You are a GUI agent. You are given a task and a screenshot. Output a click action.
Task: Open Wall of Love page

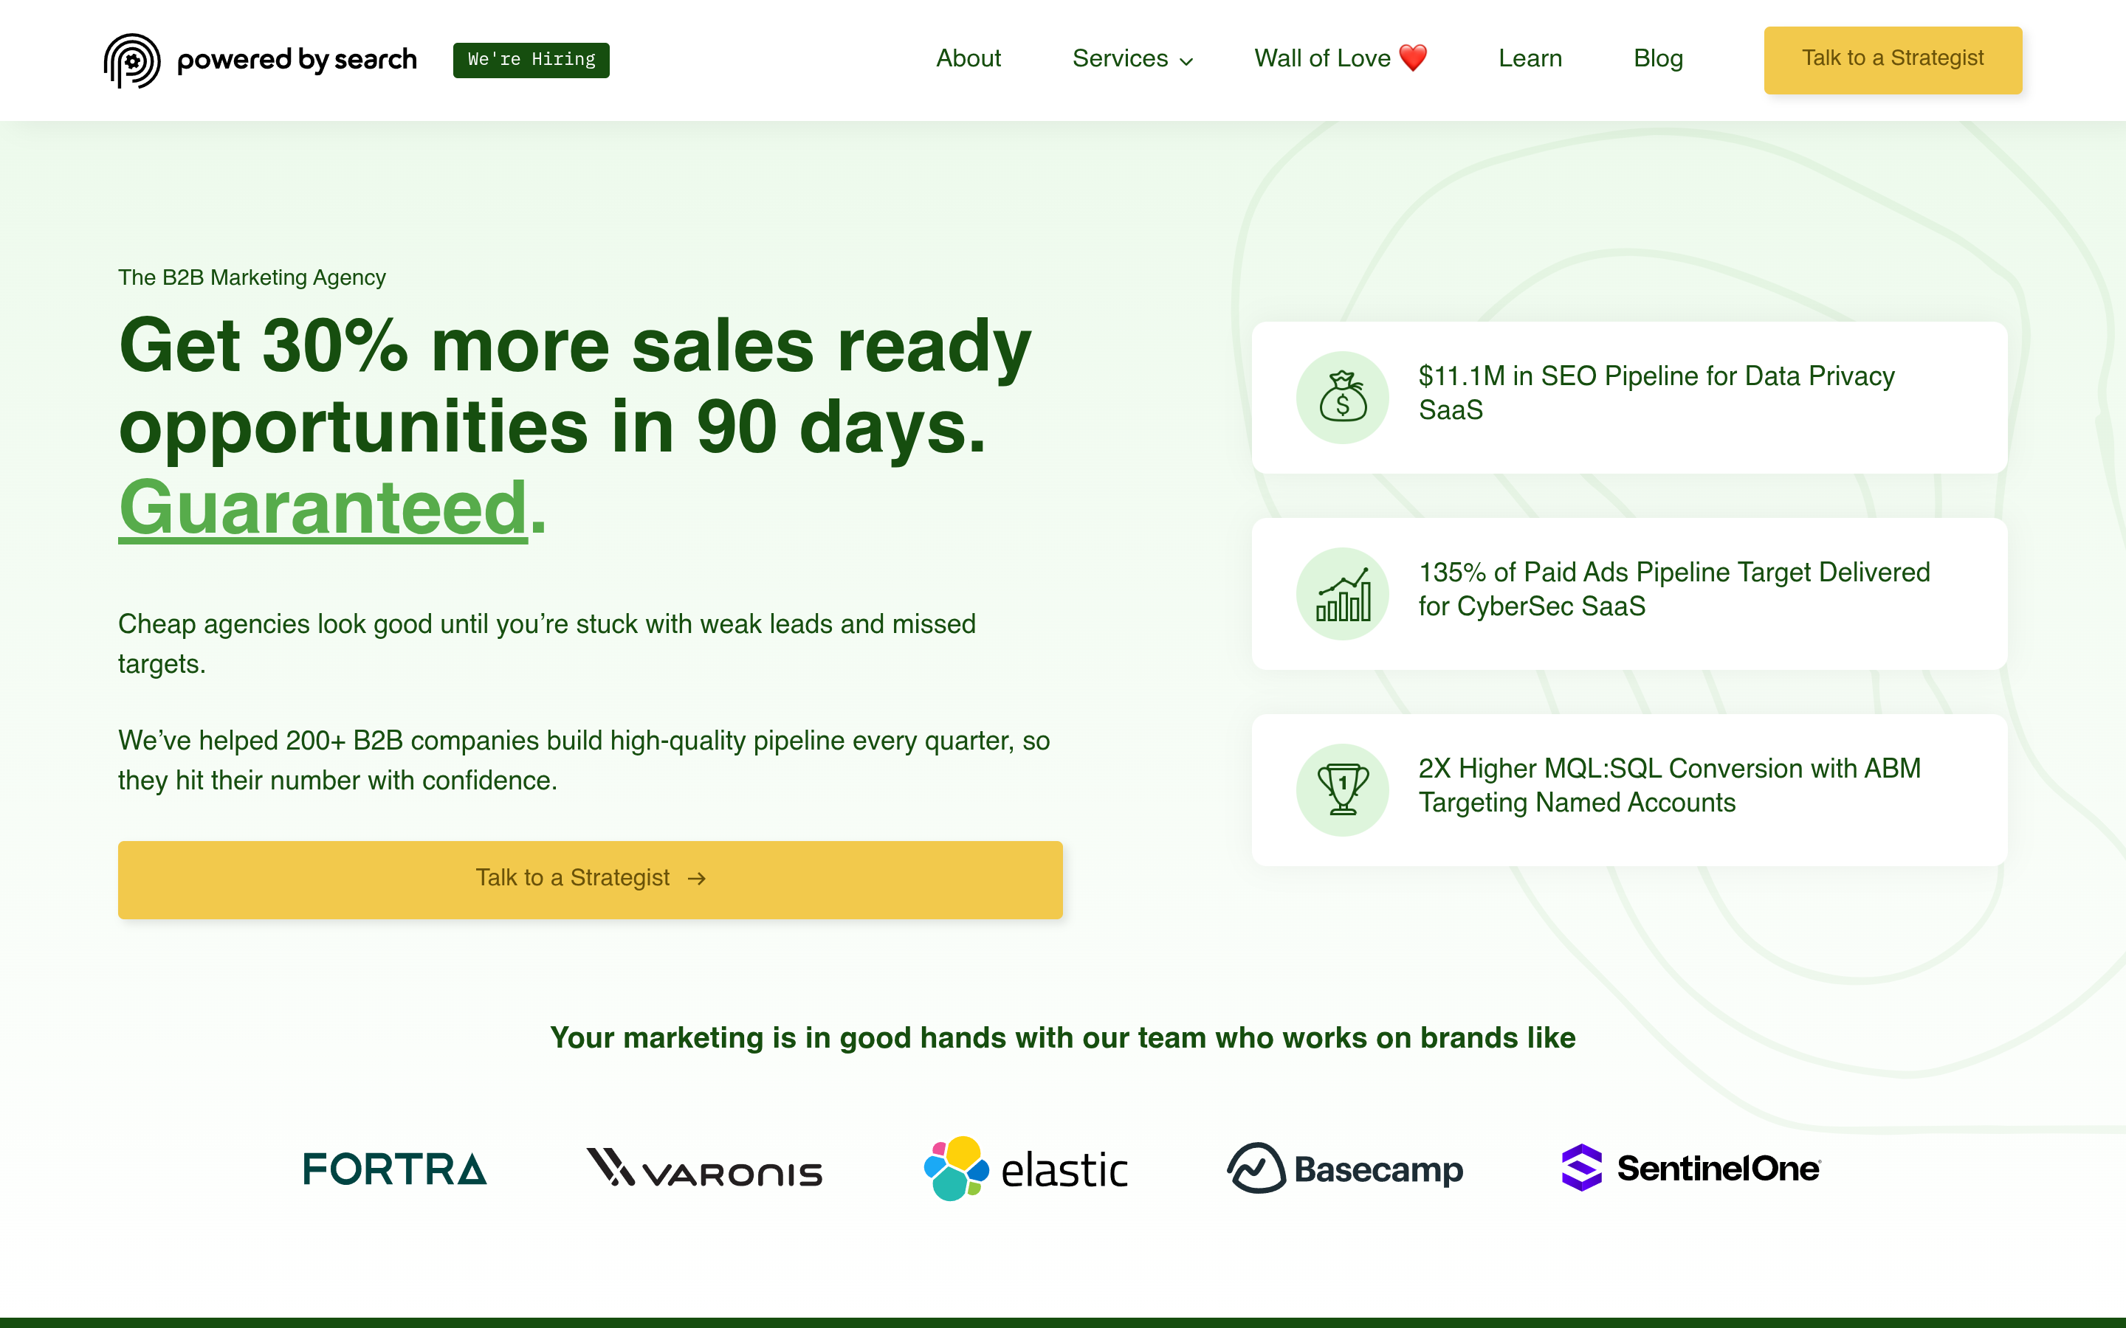pyautogui.click(x=1341, y=58)
